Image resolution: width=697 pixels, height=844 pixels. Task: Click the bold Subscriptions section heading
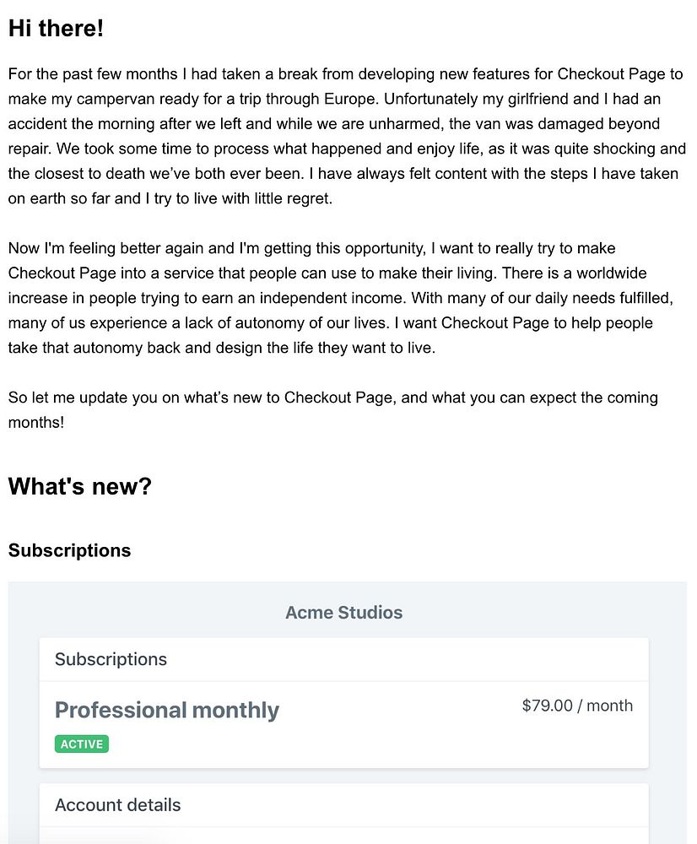69,551
